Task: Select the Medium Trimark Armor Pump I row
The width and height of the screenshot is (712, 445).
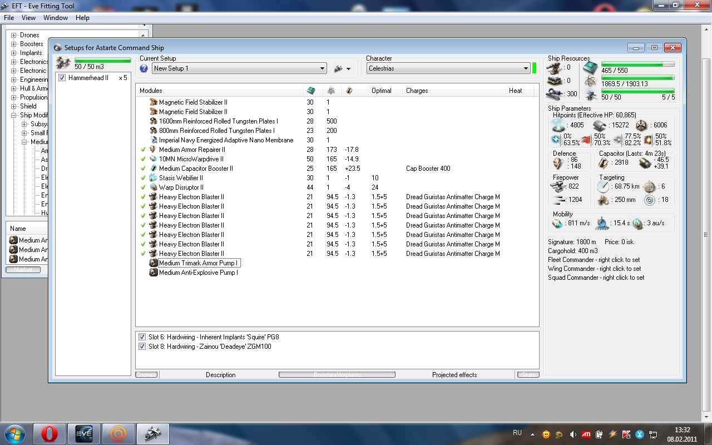Action: [198, 263]
